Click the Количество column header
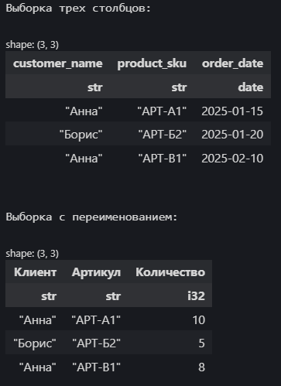Screen dimensions: 281x386 click(170, 272)
